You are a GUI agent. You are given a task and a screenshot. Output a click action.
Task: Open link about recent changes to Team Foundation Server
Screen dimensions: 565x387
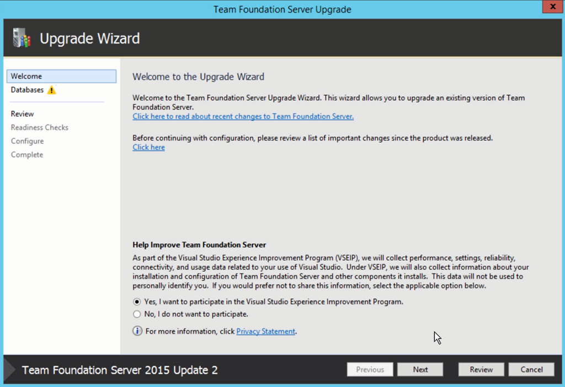[x=243, y=116]
